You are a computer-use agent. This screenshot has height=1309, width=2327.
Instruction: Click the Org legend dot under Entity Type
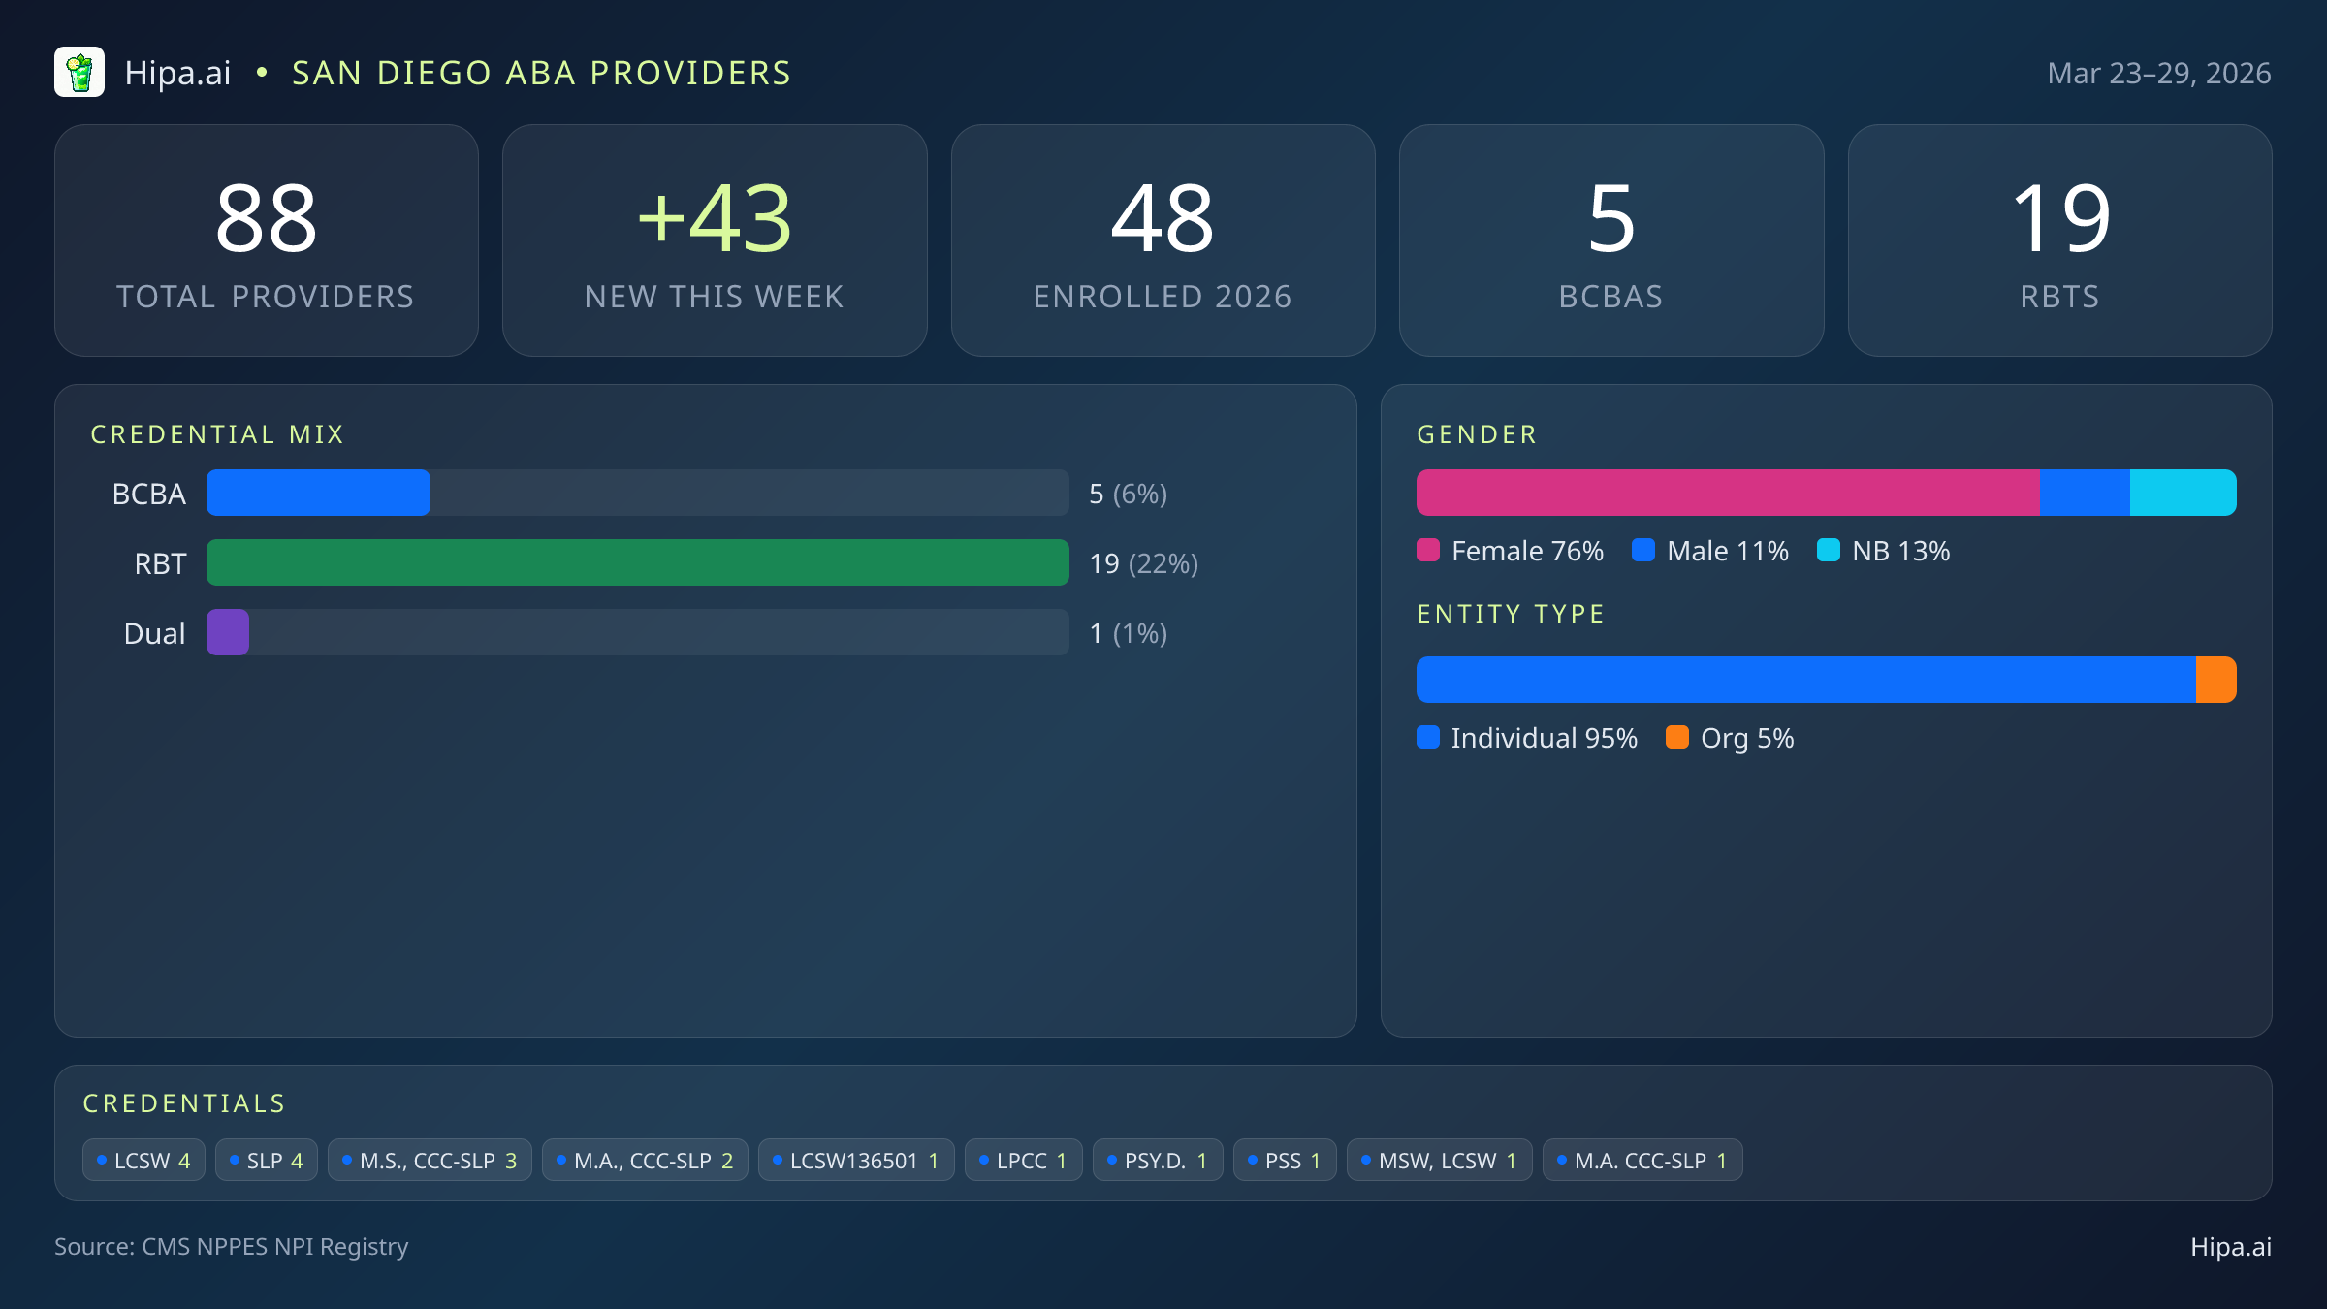coord(1677,738)
